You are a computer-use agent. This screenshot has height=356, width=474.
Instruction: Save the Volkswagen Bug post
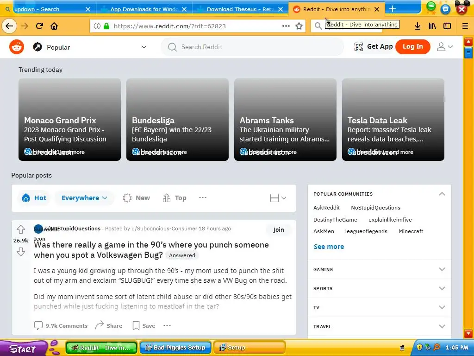(x=144, y=326)
